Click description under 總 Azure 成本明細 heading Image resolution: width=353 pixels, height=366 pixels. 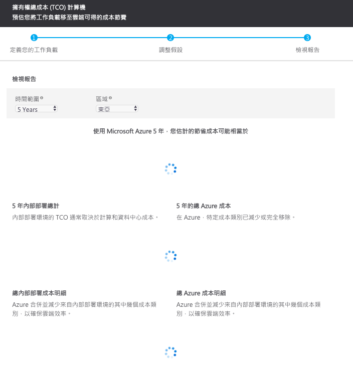(x=248, y=309)
